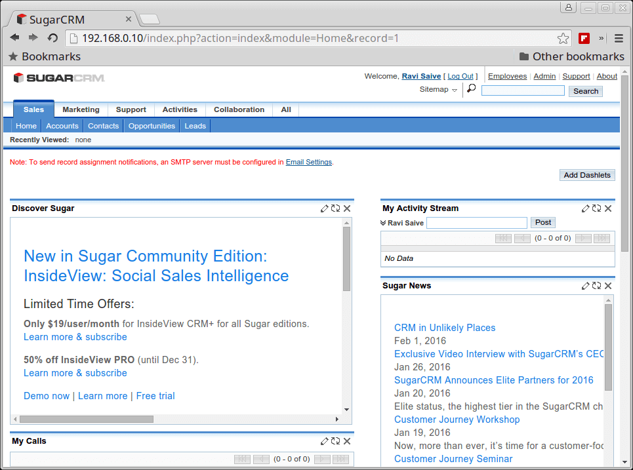Edit the My Activity Stream dashlet

585,208
